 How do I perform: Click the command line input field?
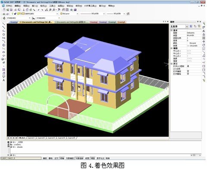click(x=100, y=155)
